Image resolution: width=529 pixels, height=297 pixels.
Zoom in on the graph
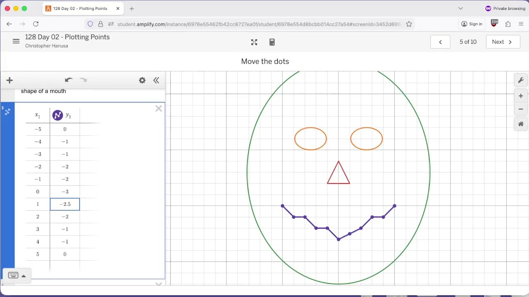click(521, 96)
